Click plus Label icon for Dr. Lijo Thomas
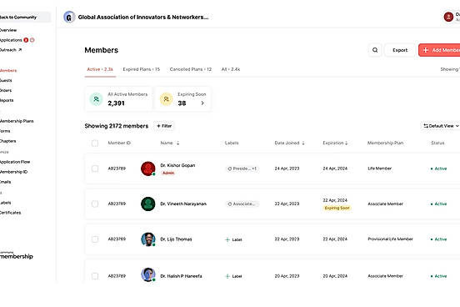The width and height of the screenshot is (460, 307). pyautogui.click(x=227, y=239)
